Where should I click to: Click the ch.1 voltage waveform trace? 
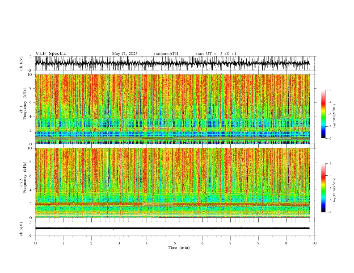[x=172, y=63]
